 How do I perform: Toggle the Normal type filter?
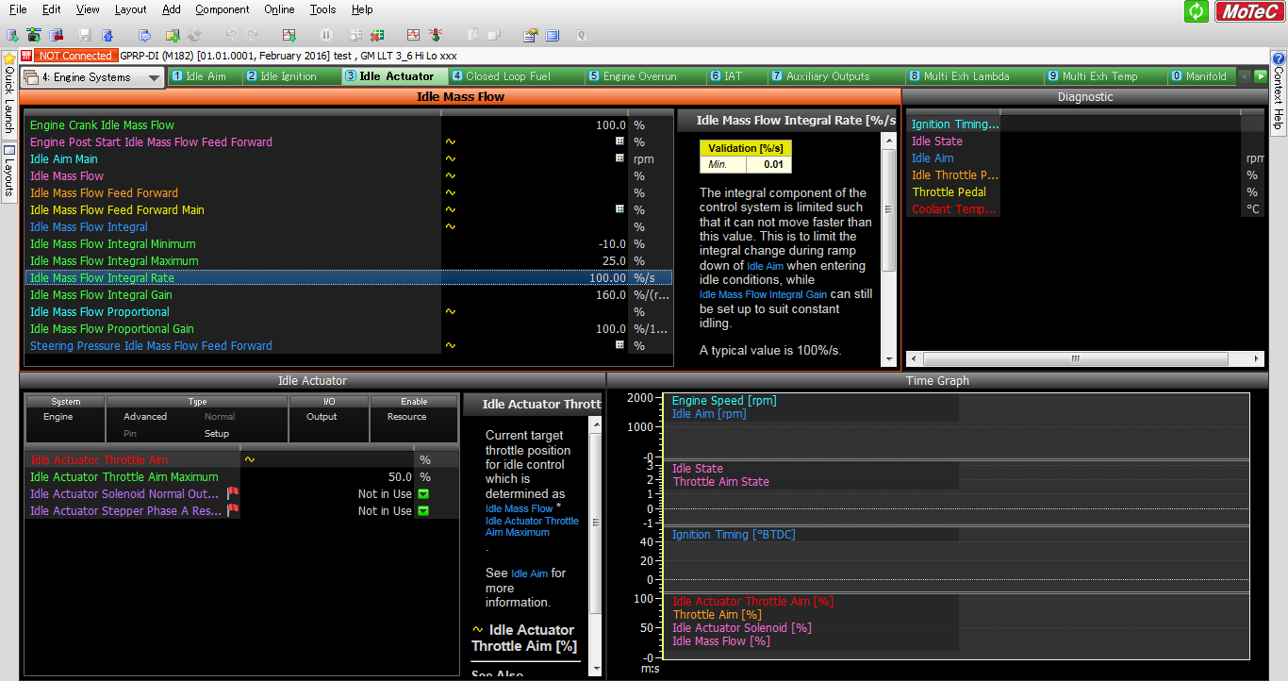tap(220, 416)
